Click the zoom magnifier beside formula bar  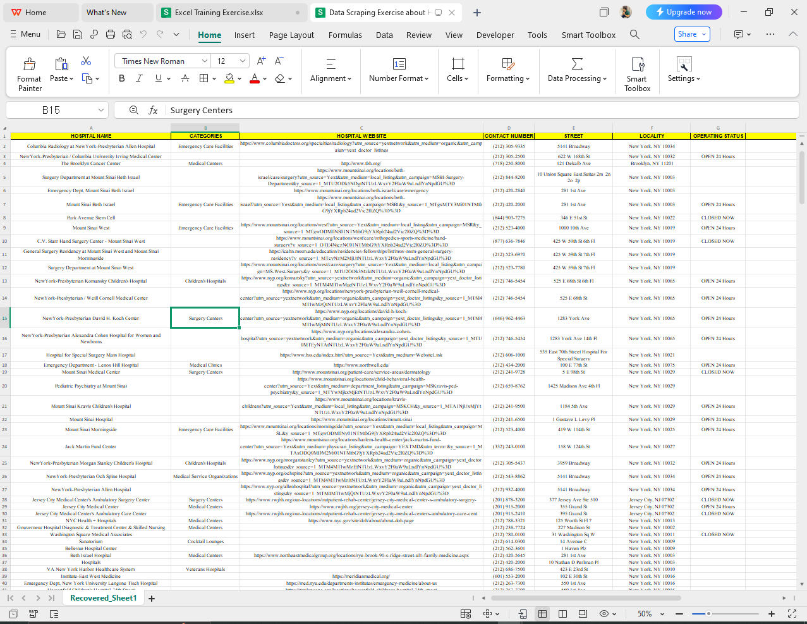(134, 110)
